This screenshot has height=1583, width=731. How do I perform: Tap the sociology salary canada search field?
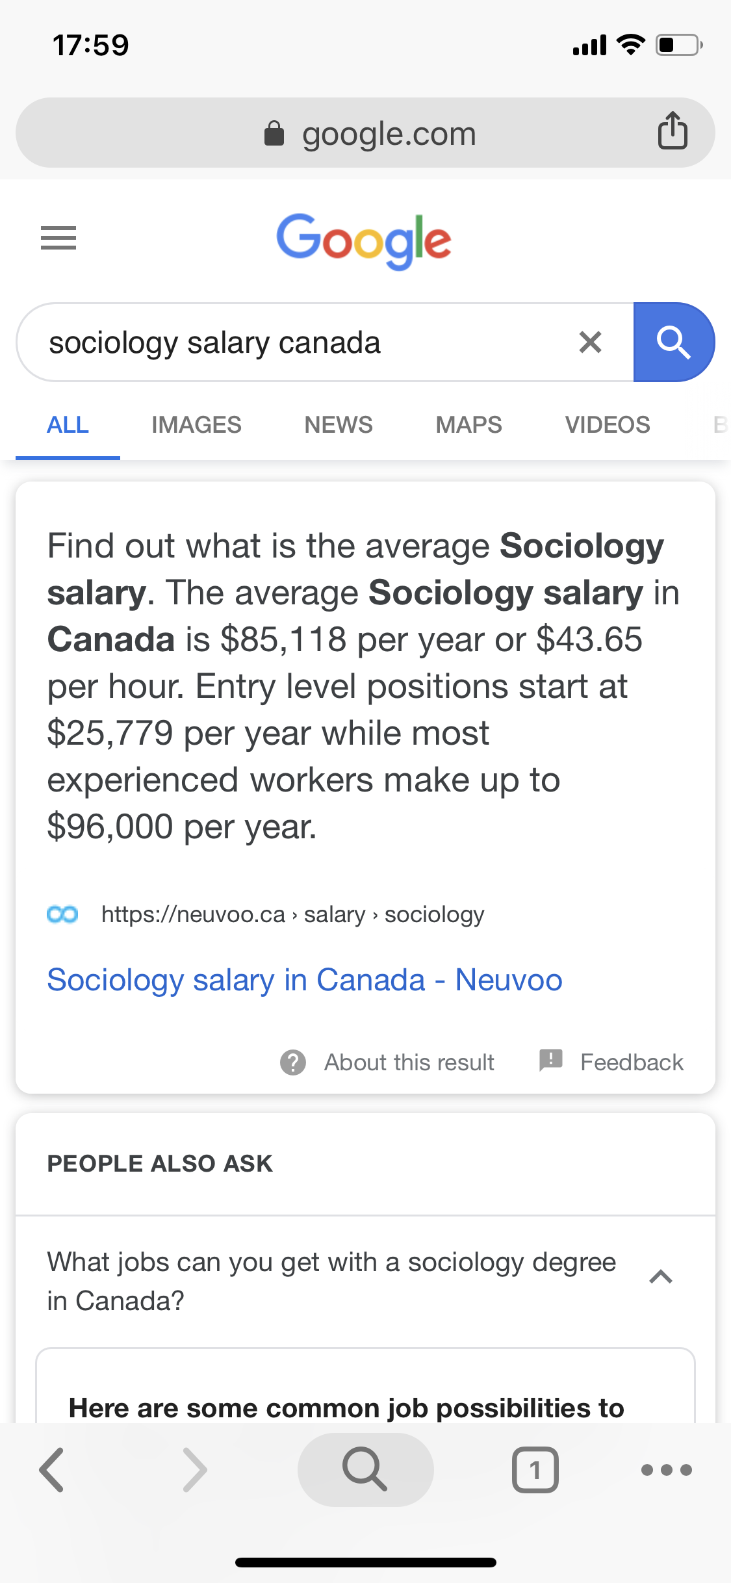292,342
